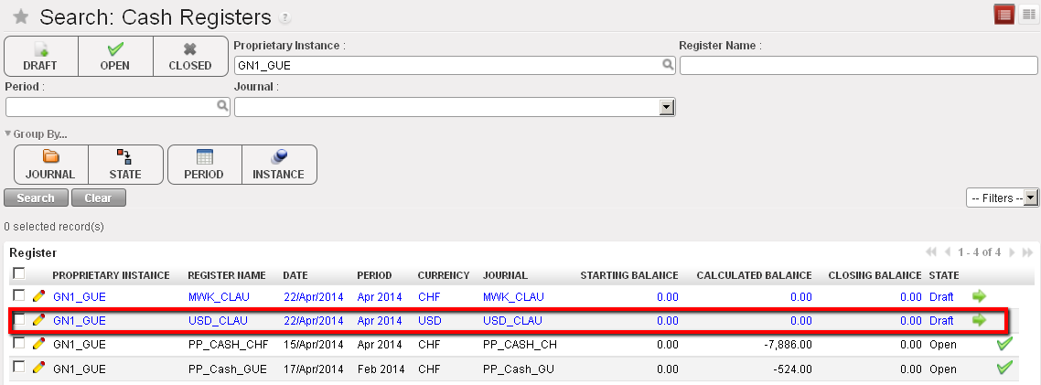Click the help icon next to Cash Registers
This screenshot has width=1041, height=385.
click(285, 18)
